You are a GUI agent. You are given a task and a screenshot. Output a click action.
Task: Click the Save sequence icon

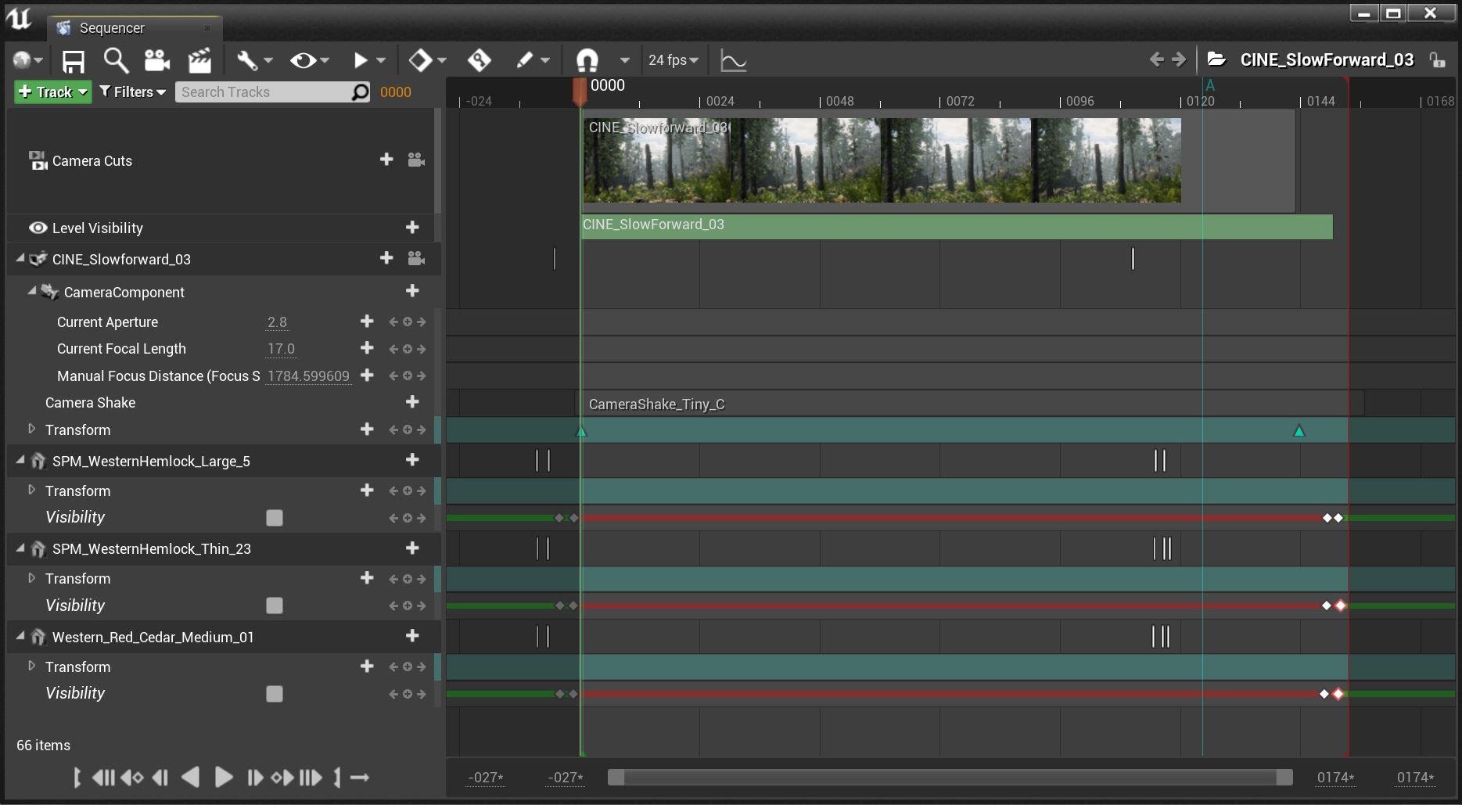pos(73,60)
